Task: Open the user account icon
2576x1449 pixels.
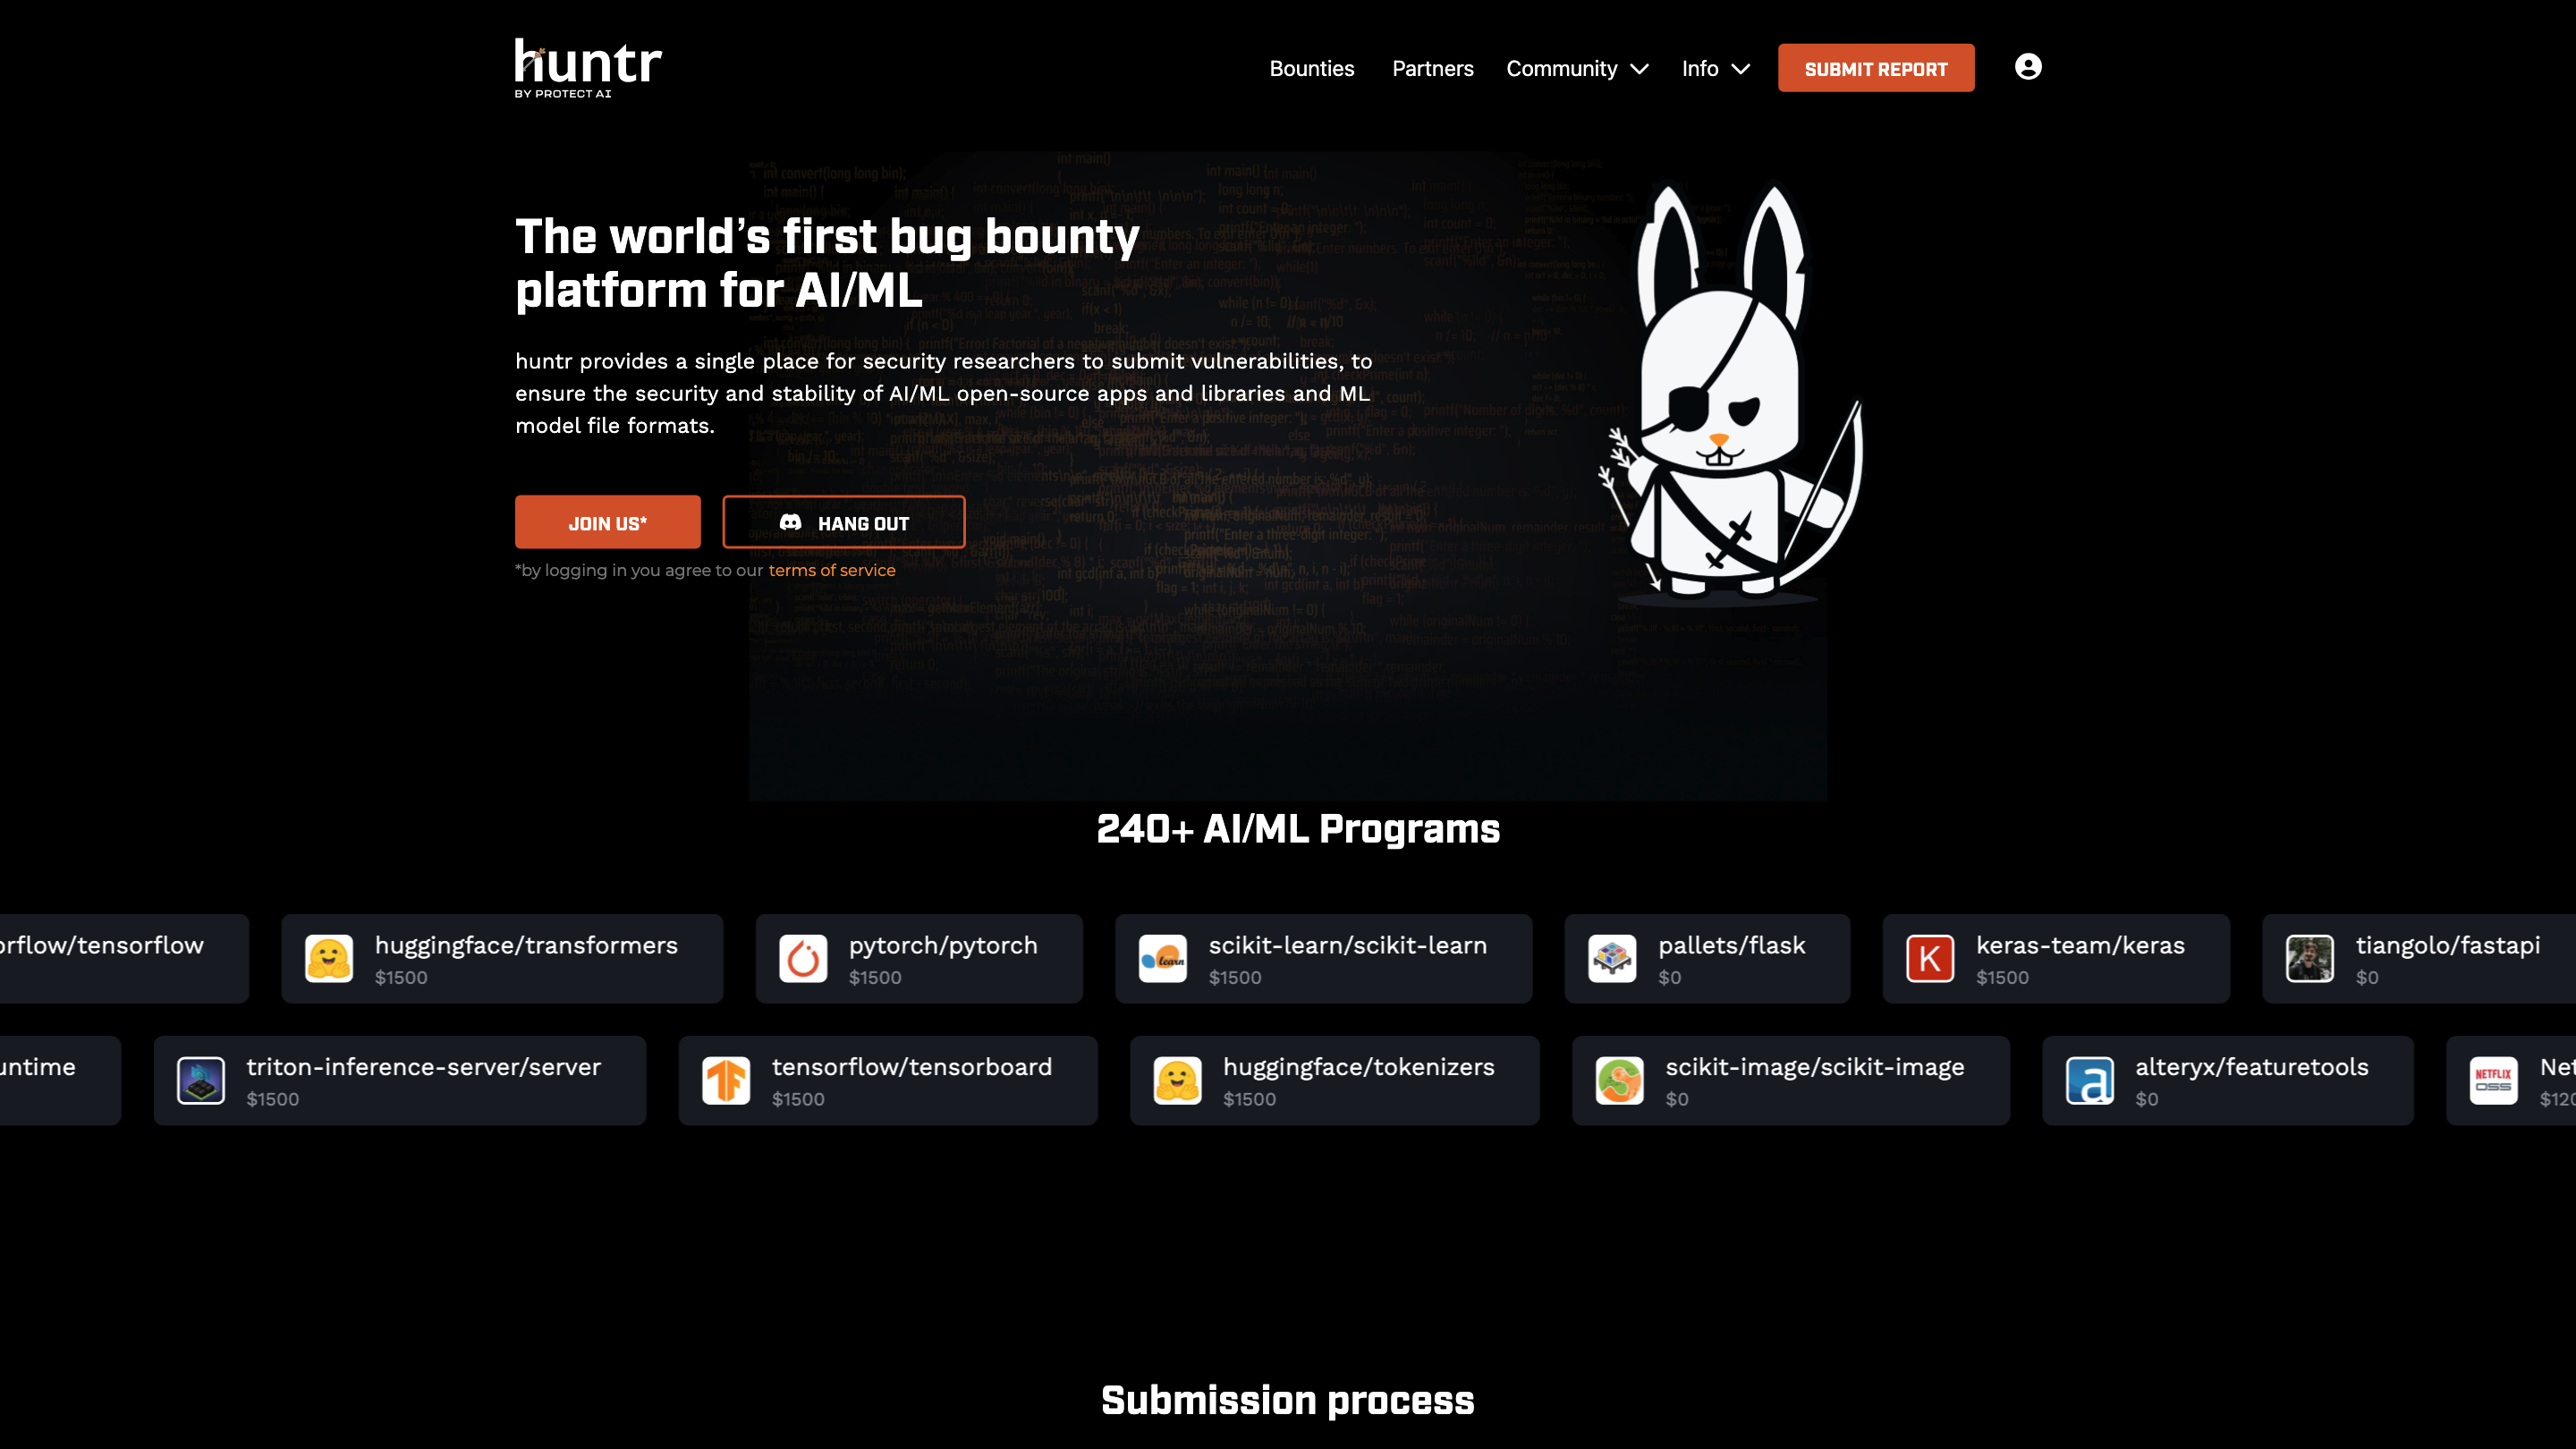Action: click(x=2027, y=67)
